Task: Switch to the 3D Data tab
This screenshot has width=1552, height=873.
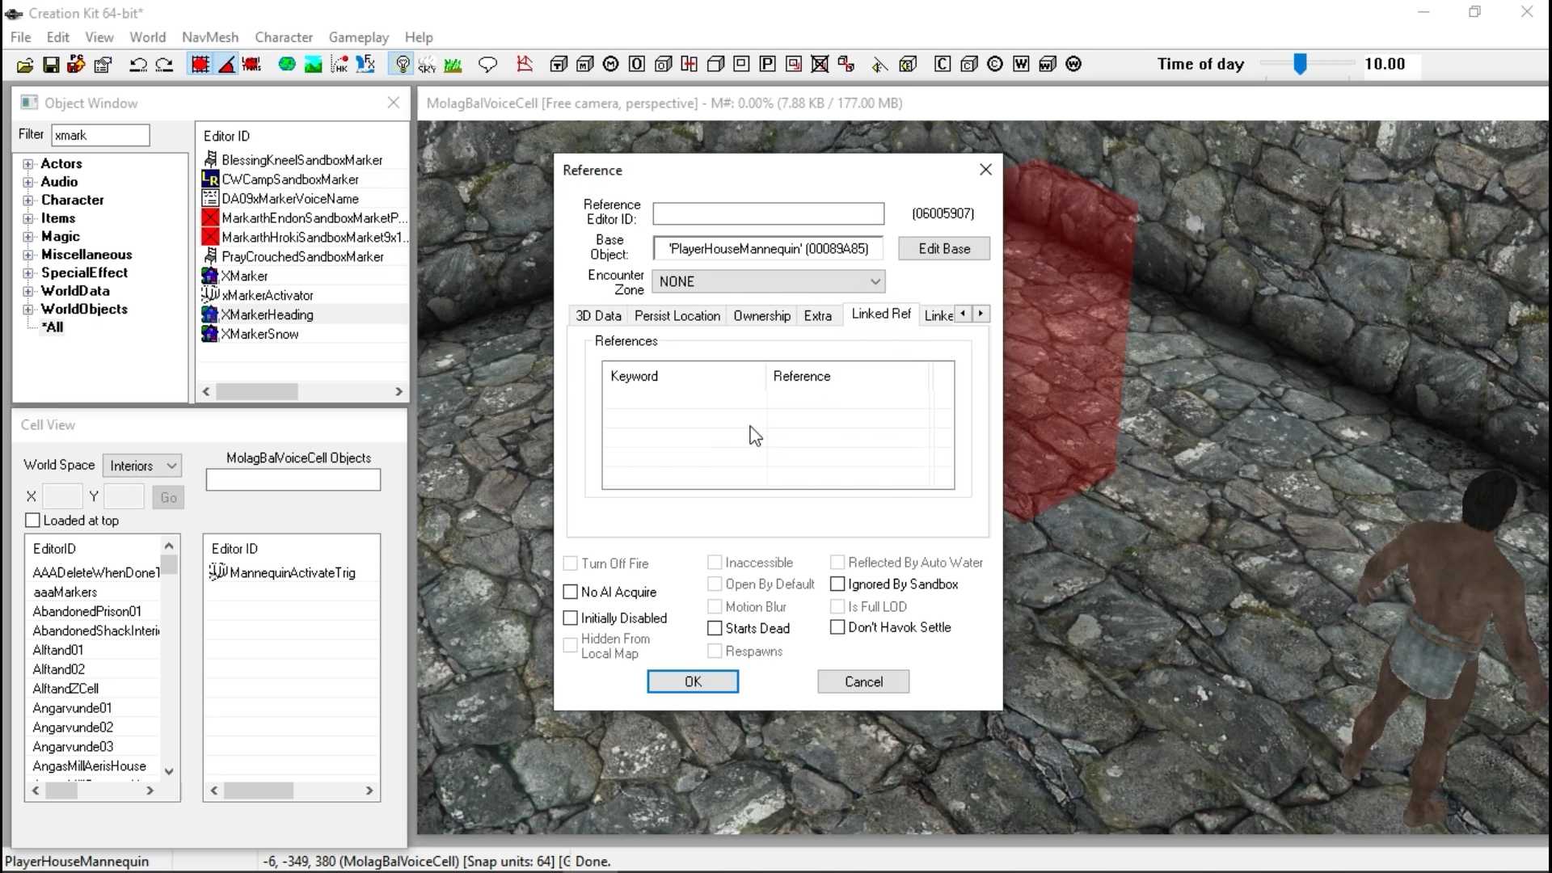Action: point(598,316)
